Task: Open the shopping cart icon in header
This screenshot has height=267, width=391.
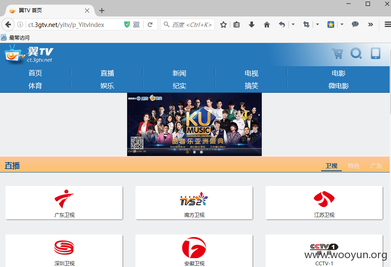Action: (x=337, y=54)
